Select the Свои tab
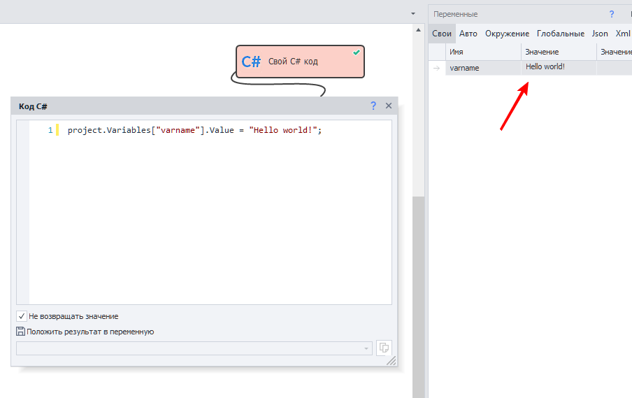The image size is (632, 398). coord(442,33)
